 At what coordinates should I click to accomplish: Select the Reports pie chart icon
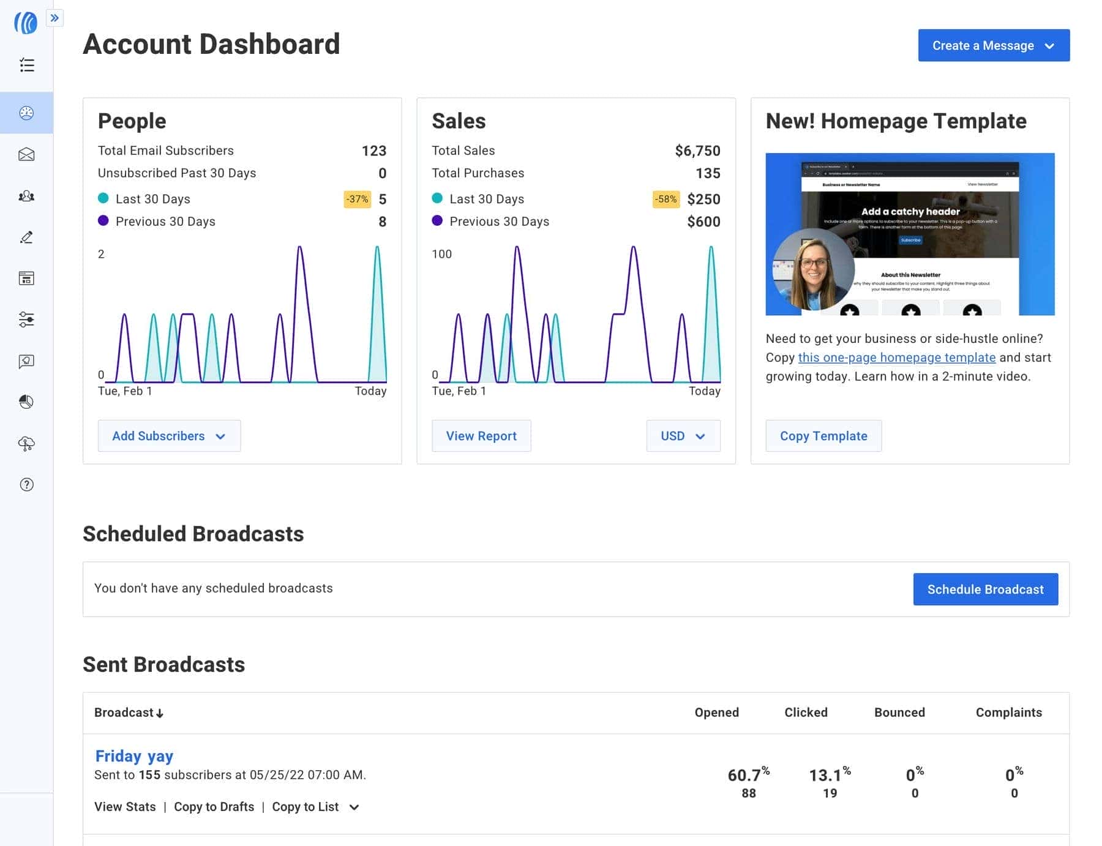(26, 402)
